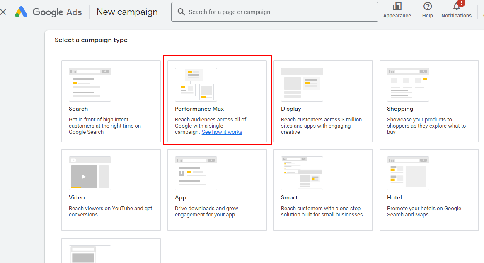
Task: Click the Google Ads logo
Action: coord(48,12)
